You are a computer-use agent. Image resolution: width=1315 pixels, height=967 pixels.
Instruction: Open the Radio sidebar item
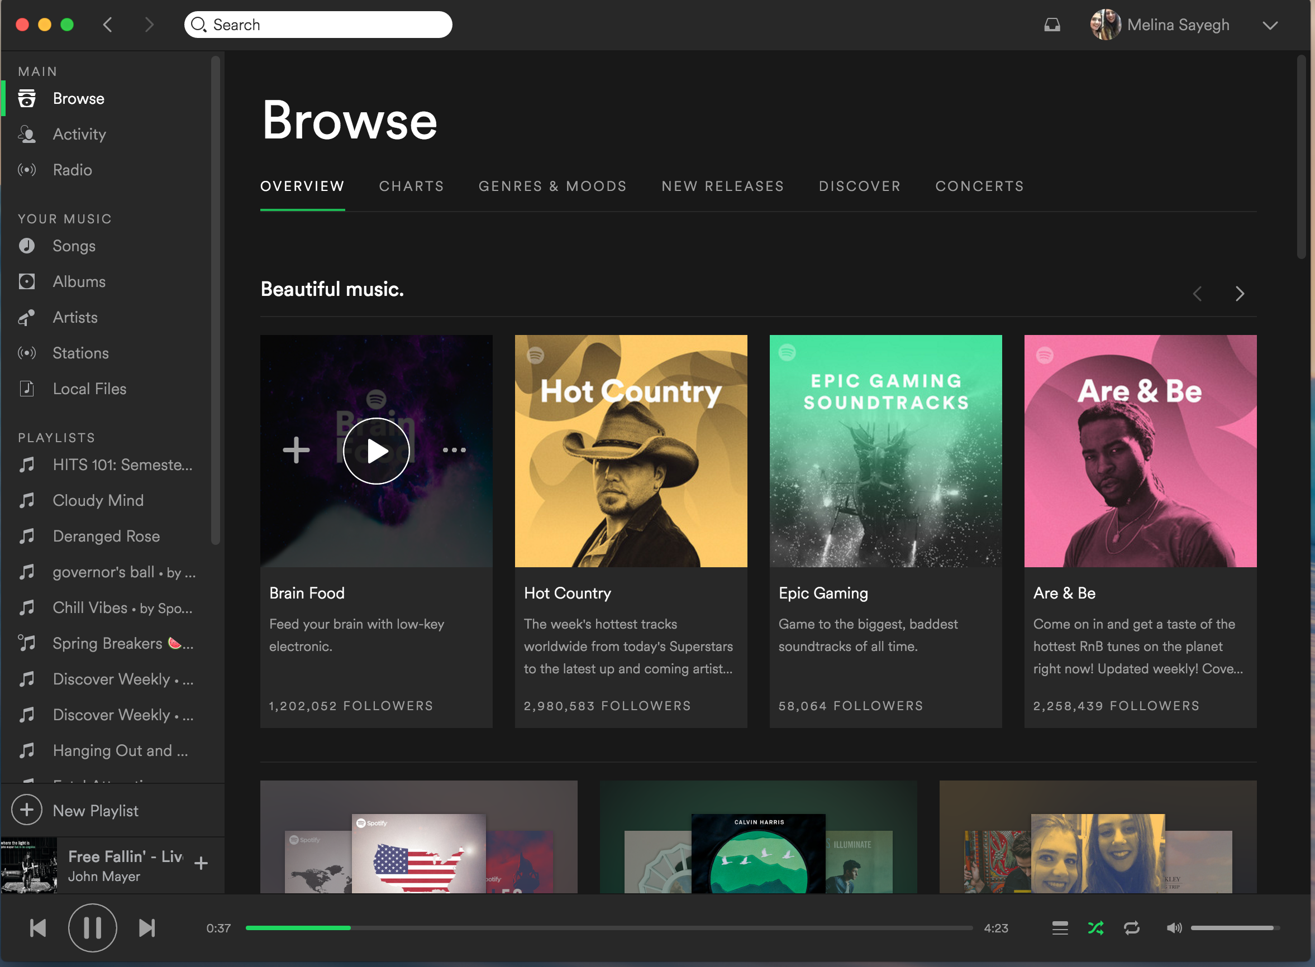[73, 170]
